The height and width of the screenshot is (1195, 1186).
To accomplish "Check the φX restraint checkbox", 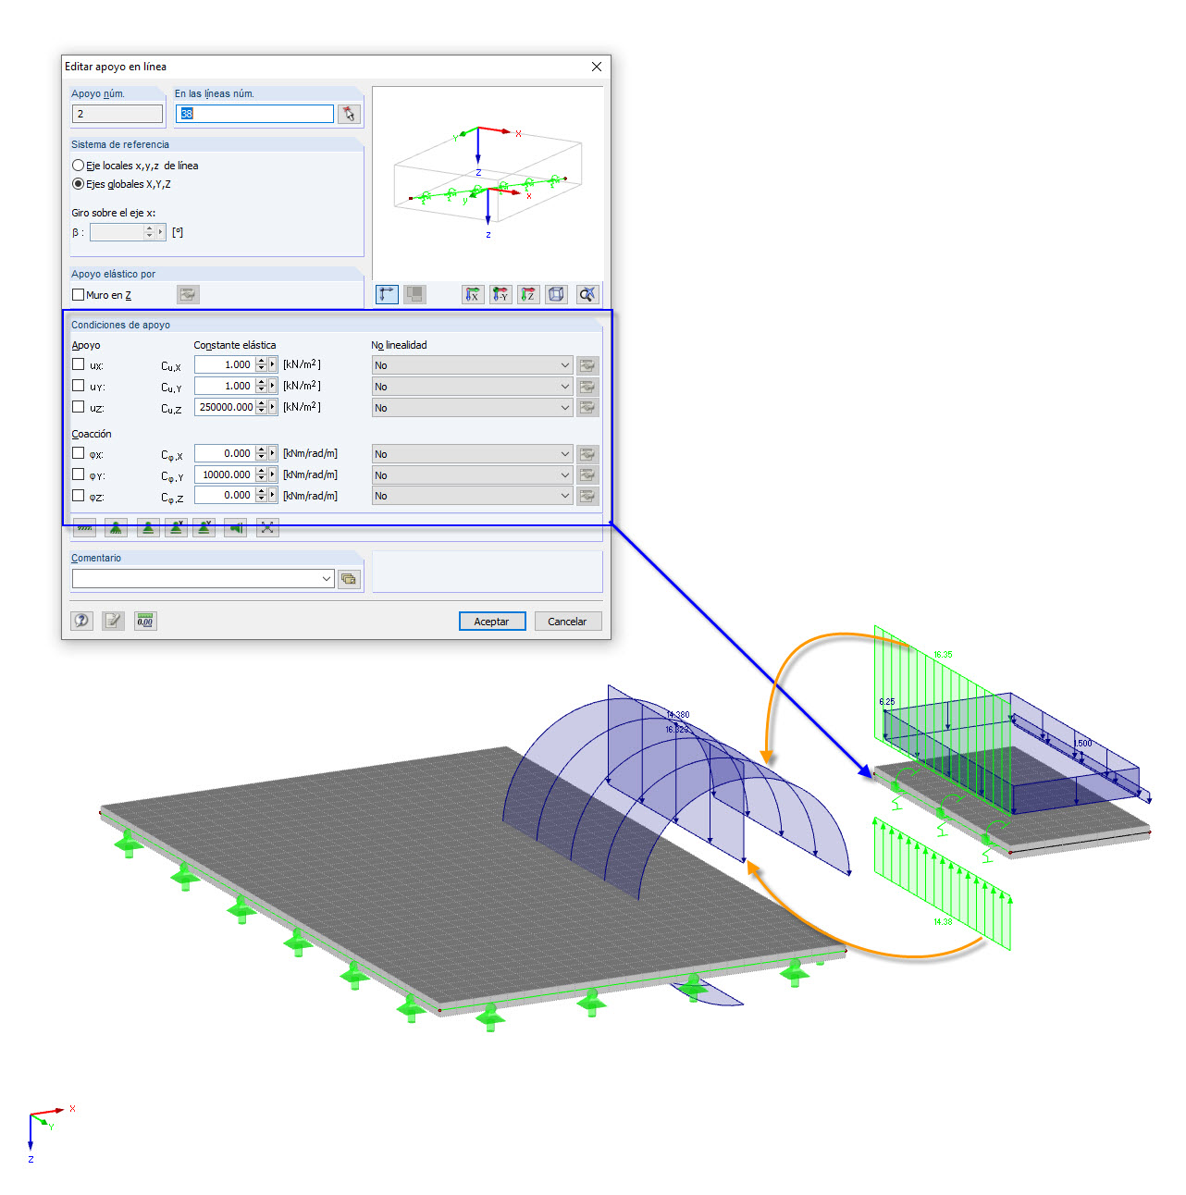I will pyautogui.click(x=79, y=453).
